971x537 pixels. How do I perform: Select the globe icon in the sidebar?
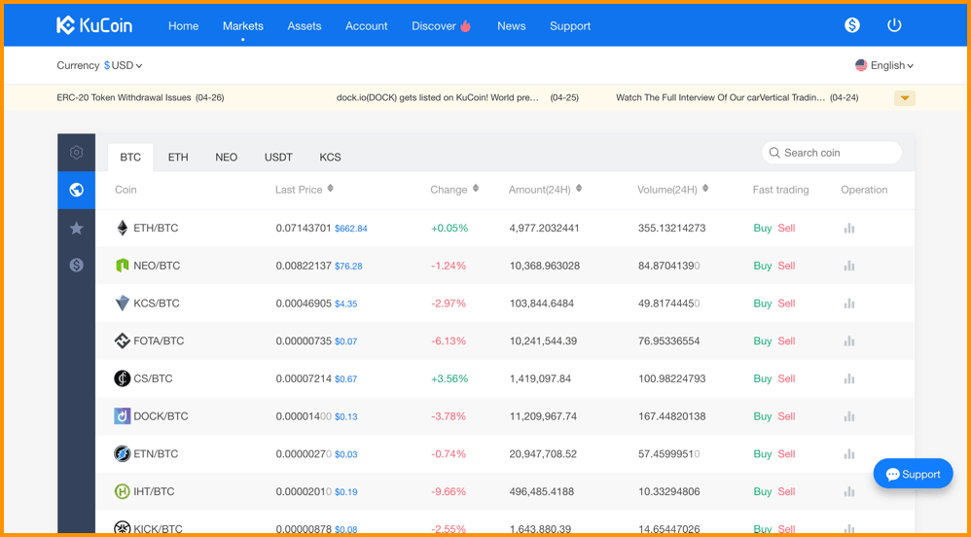pos(76,190)
